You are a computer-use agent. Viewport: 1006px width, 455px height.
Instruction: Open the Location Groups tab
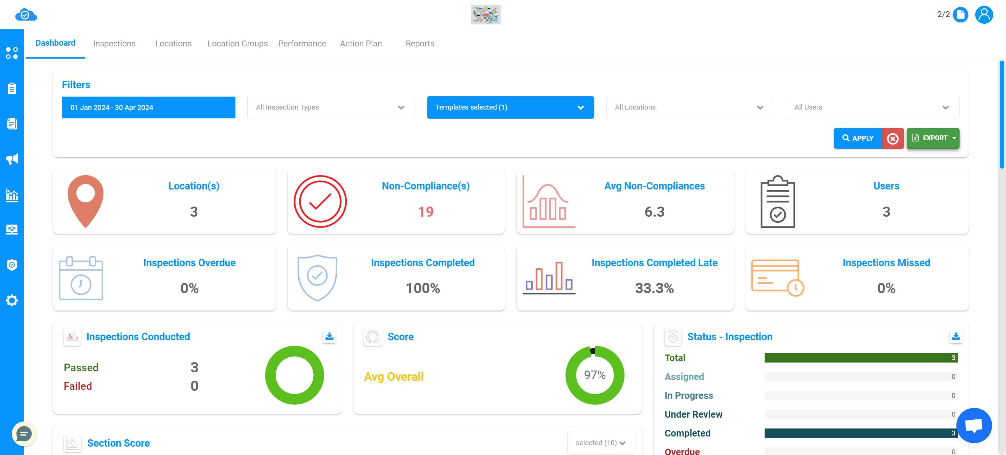(x=238, y=44)
